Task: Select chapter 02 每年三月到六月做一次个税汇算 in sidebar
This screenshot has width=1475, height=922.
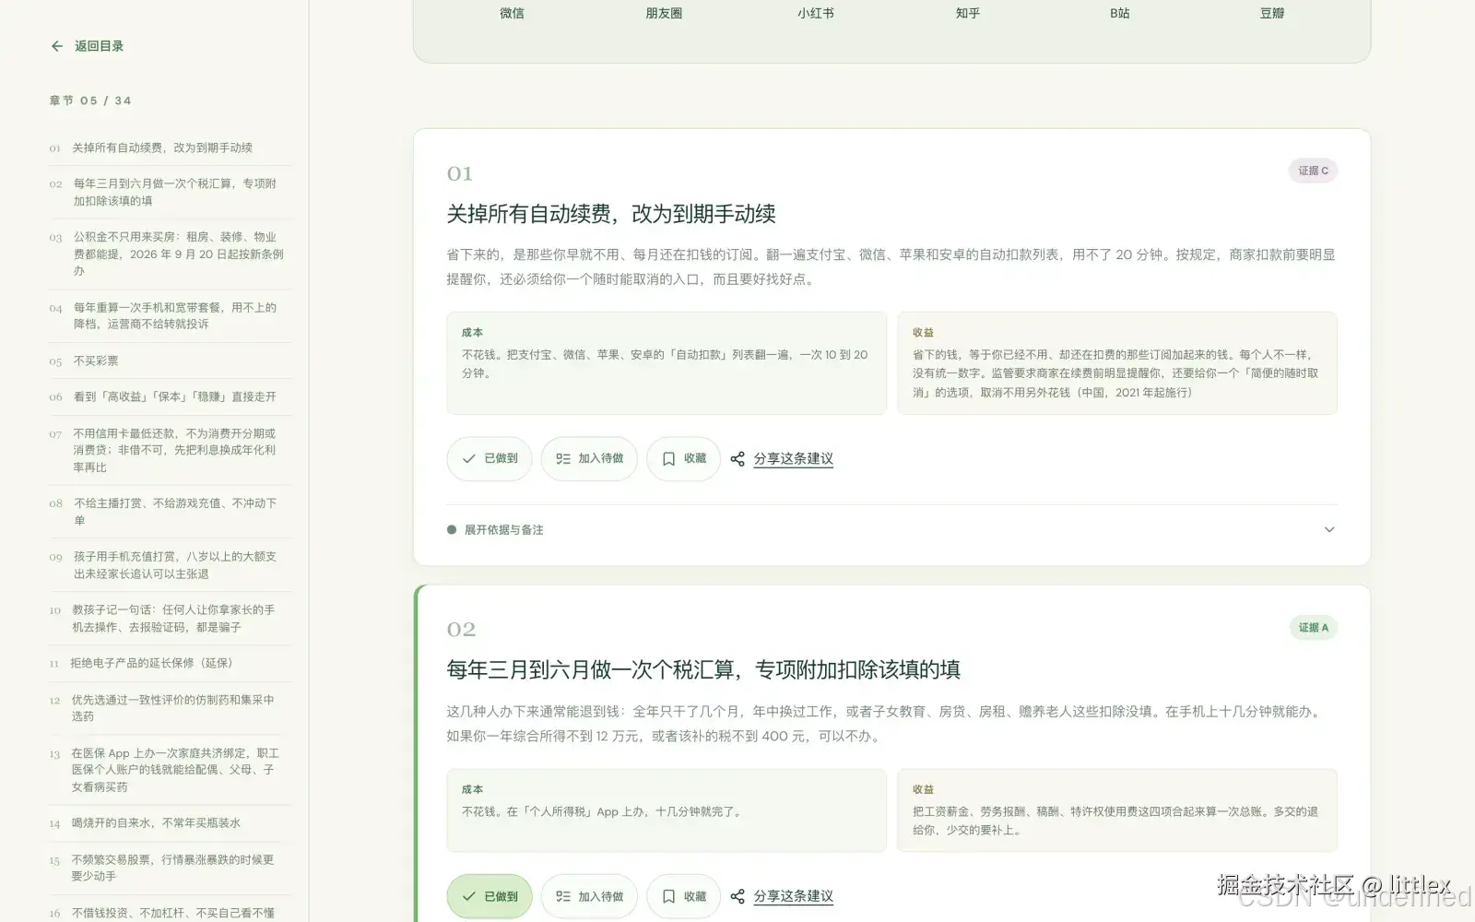Action: pos(170,192)
